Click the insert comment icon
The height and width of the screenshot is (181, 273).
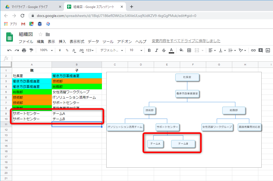(x=260, y=50)
